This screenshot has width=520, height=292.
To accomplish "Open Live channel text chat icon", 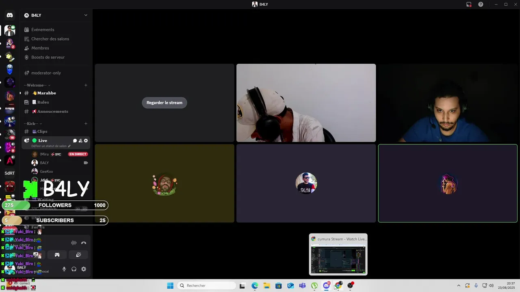I will (x=75, y=141).
